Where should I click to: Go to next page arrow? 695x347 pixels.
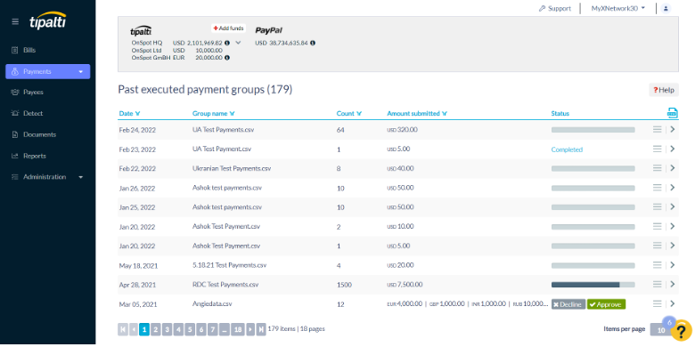click(x=250, y=329)
